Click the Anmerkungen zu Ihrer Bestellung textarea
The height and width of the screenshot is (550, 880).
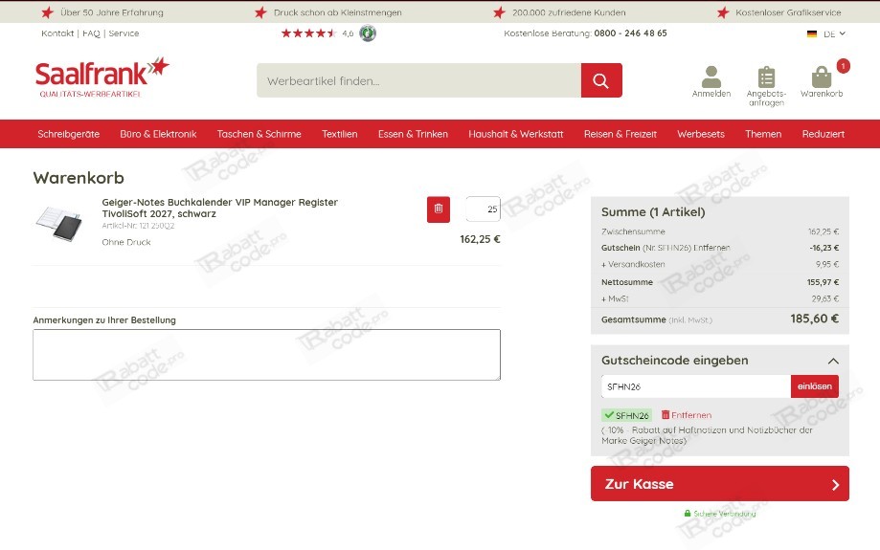point(266,355)
